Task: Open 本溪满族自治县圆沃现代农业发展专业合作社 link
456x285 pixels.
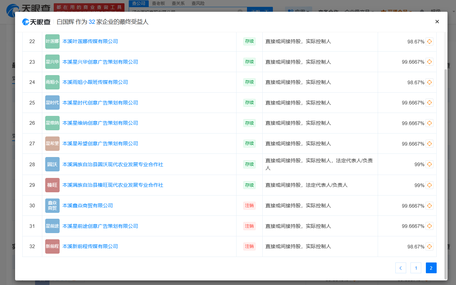Action: tap(113, 164)
